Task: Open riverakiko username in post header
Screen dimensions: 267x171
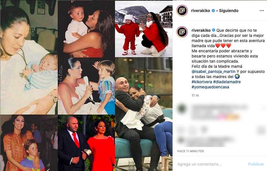Action: 201,11
